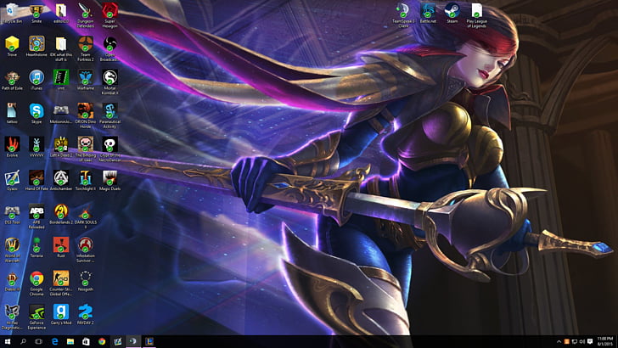Launch Garry's Mod
The height and width of the screenshot is (348, 618).
[61, 315]
